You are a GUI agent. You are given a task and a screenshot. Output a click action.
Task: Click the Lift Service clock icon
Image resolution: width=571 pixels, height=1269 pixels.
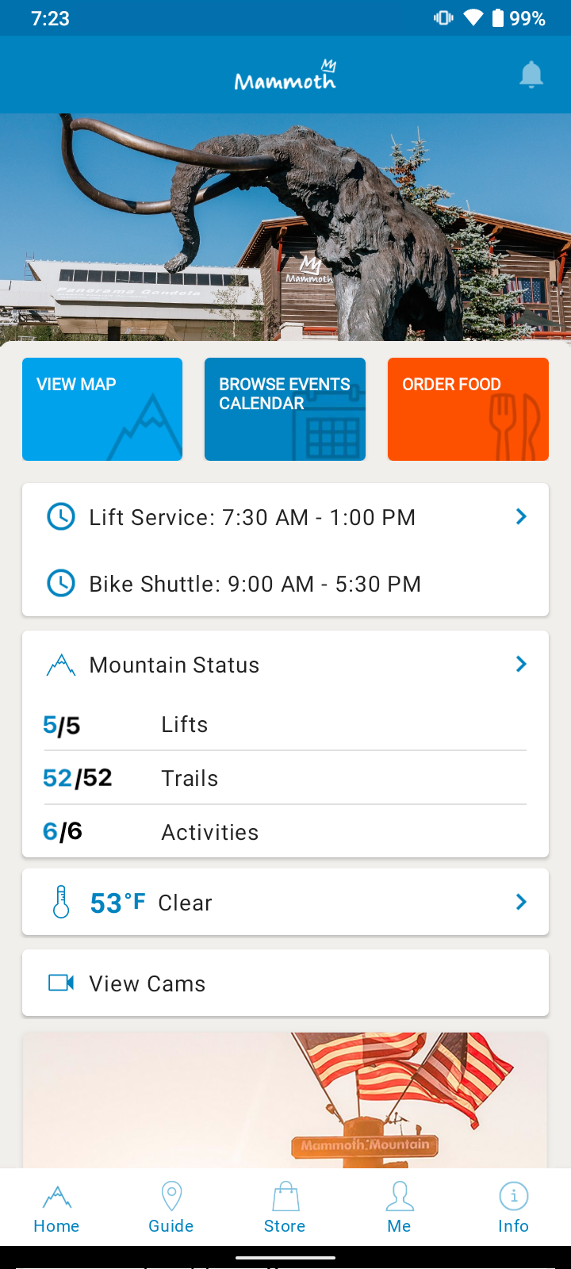(x=61, y=517)
